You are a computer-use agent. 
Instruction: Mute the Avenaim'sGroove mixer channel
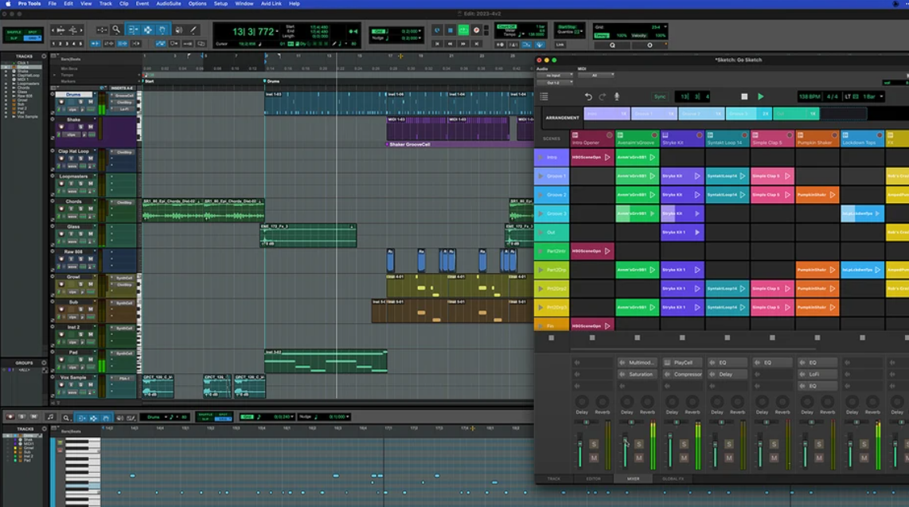point(638,458)
